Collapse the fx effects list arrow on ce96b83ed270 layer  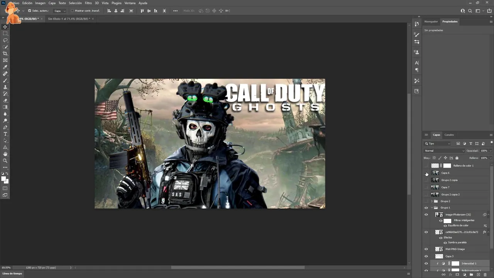(x=489, y=232)
